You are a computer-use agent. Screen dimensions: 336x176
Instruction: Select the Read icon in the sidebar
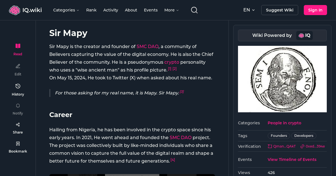[18, 46]
